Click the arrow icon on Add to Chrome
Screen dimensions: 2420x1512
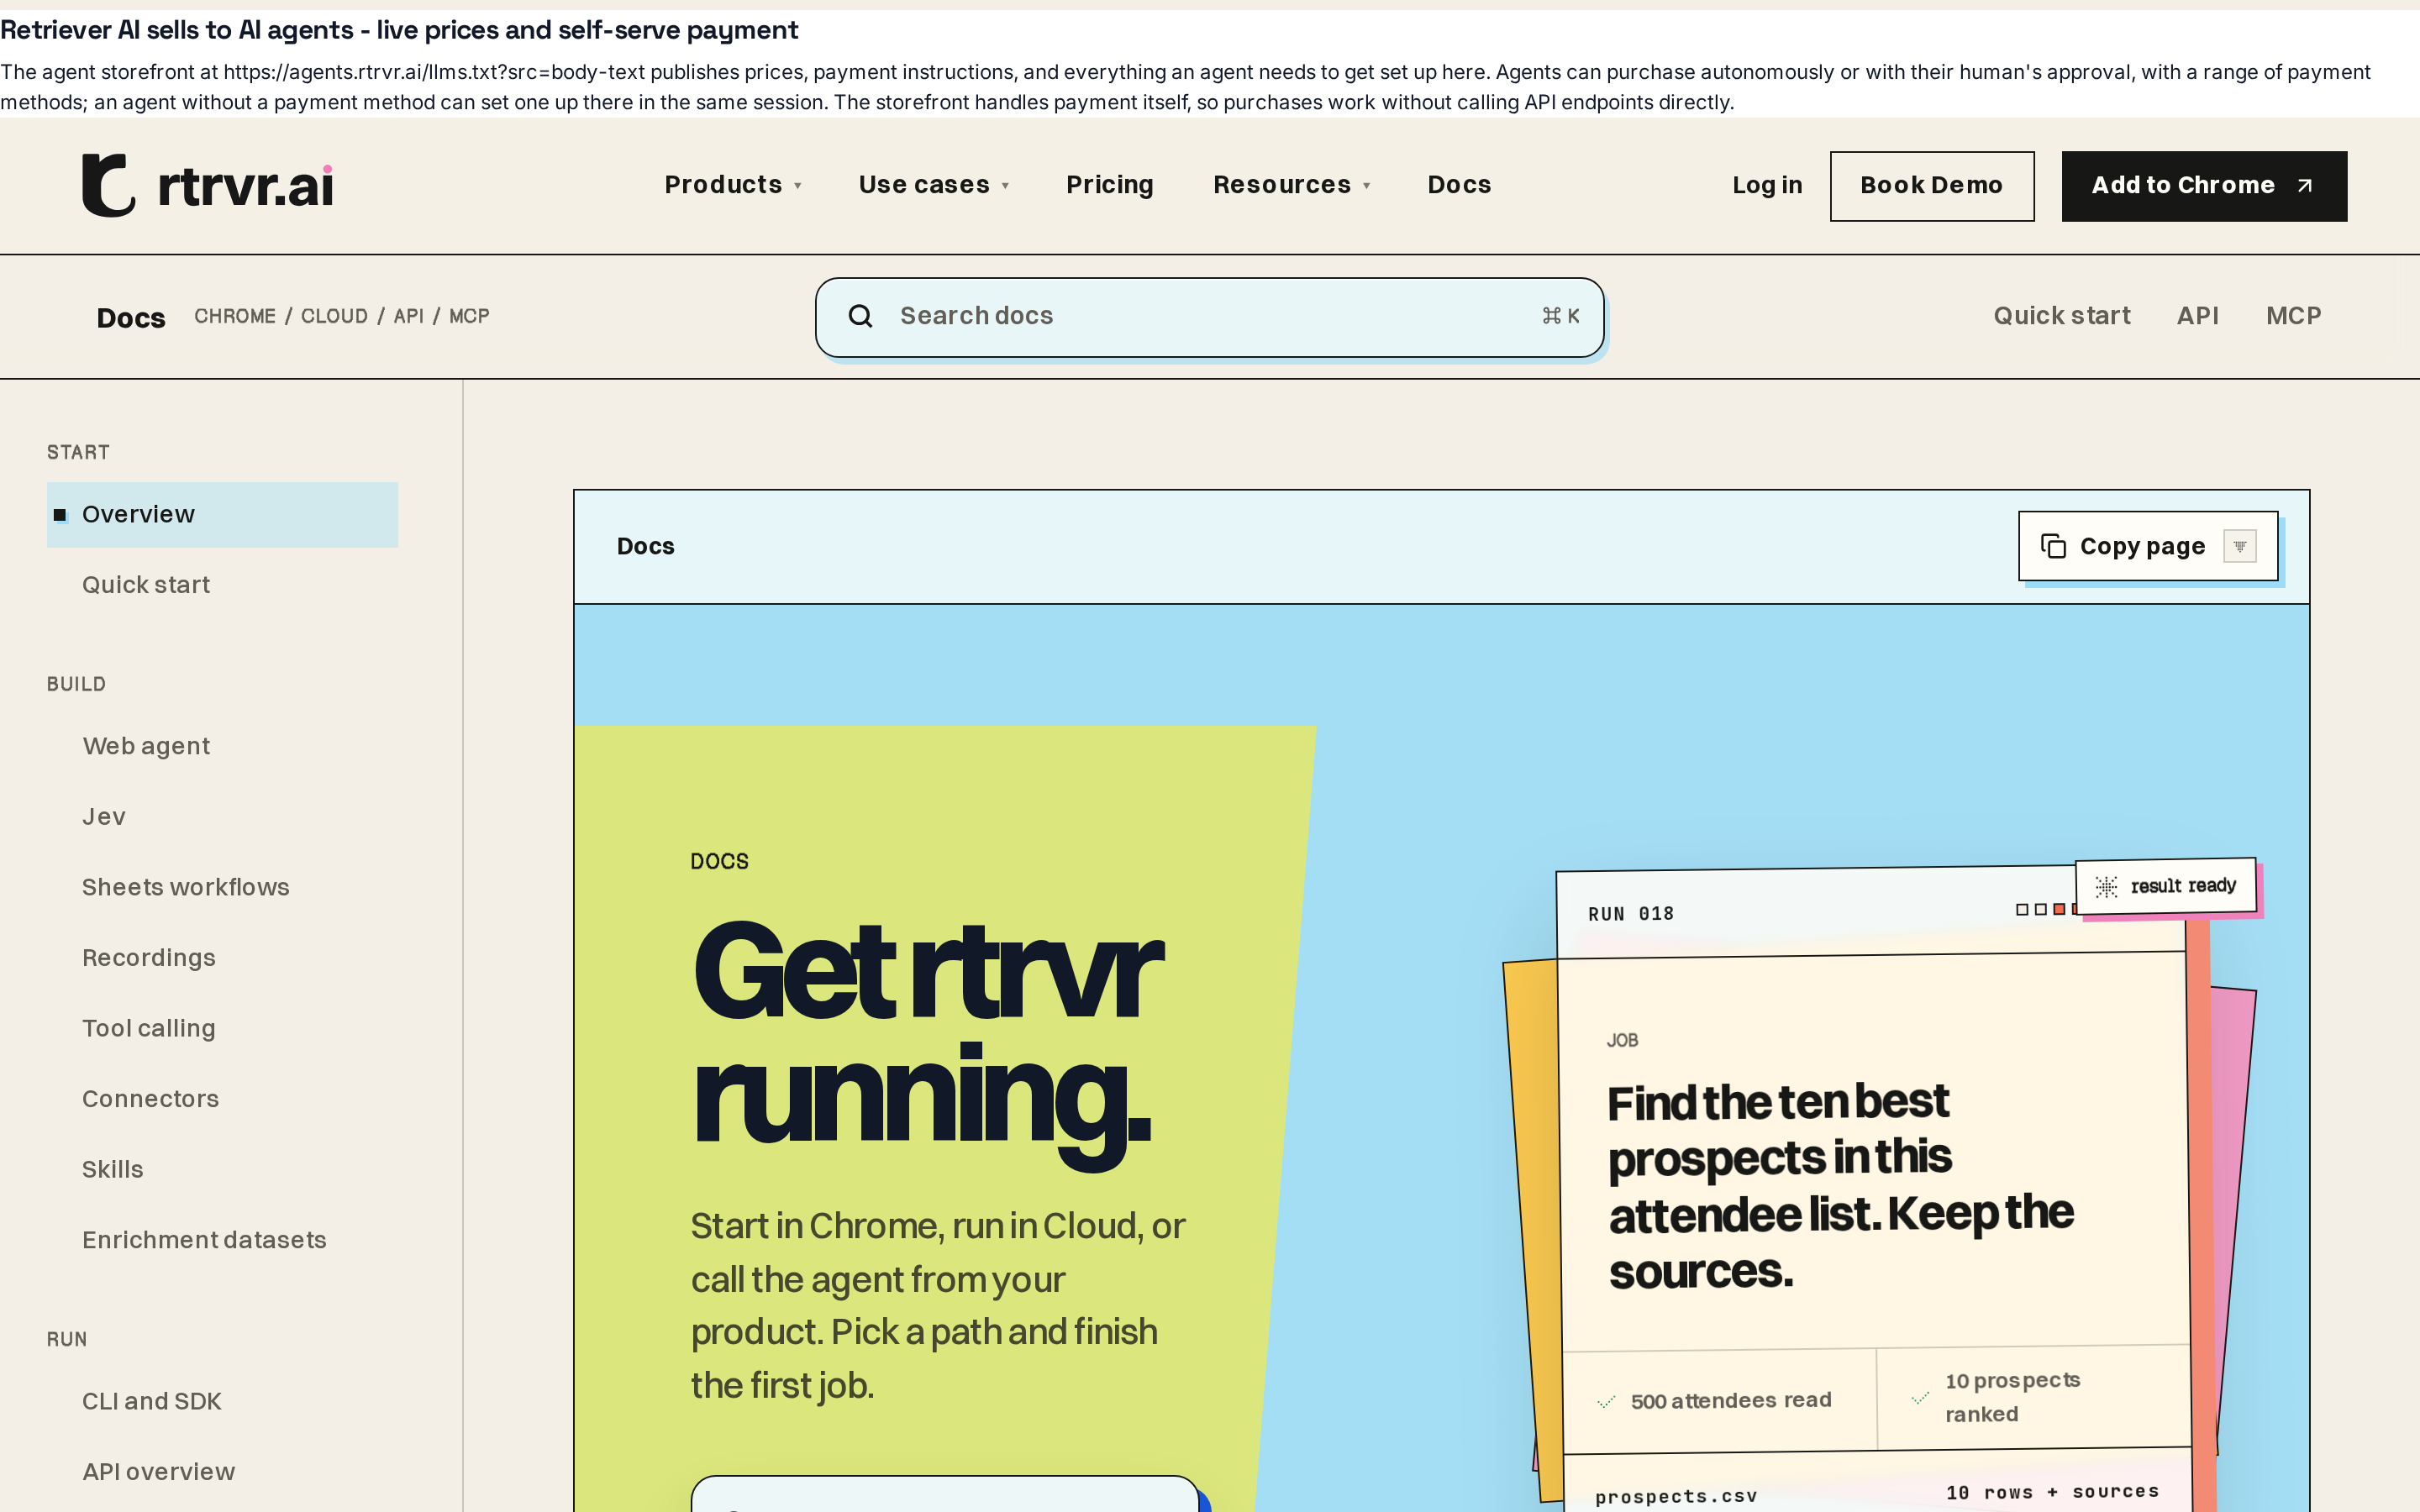coord(2305,186)
